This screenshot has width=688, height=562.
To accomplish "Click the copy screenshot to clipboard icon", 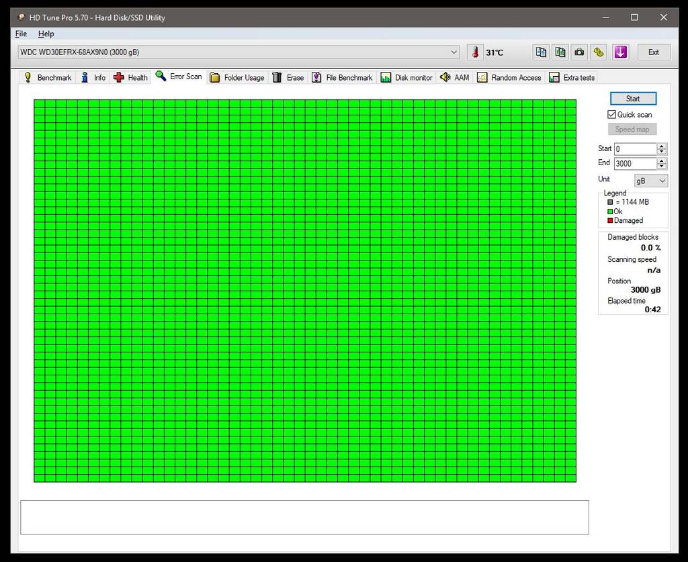I will click(x=560, y=52).
